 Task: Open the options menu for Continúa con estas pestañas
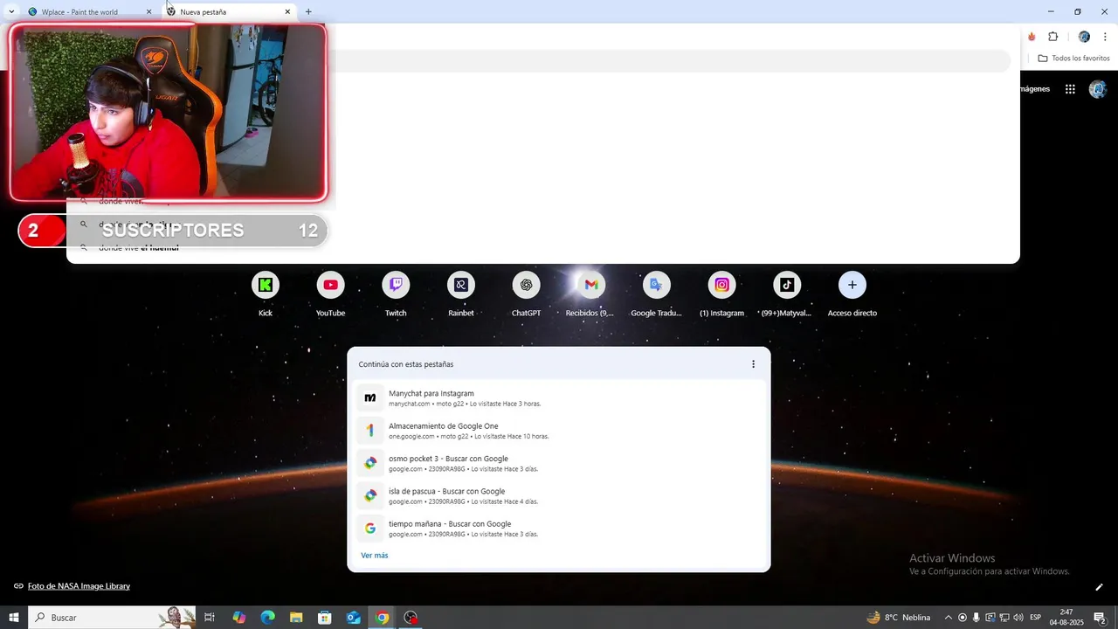click(x=753, y=364)
